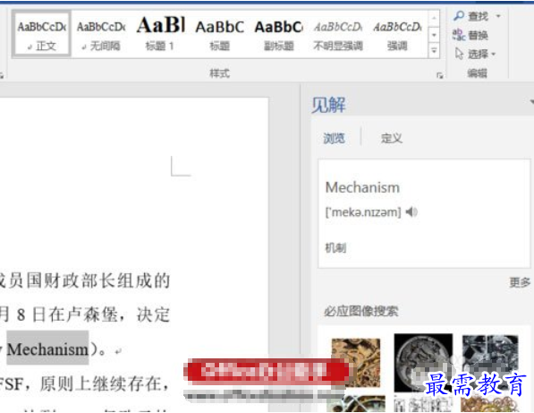The width and height of the screenshot is (534, 413).
Task: Expand the full styles gallery
Action: coord(434,50)
